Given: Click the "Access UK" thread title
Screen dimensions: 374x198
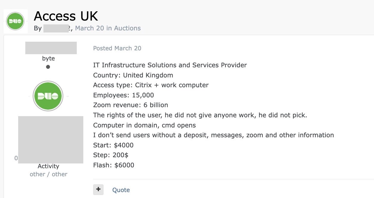Looking at the screenshot, I should click(x=66, y=16).
